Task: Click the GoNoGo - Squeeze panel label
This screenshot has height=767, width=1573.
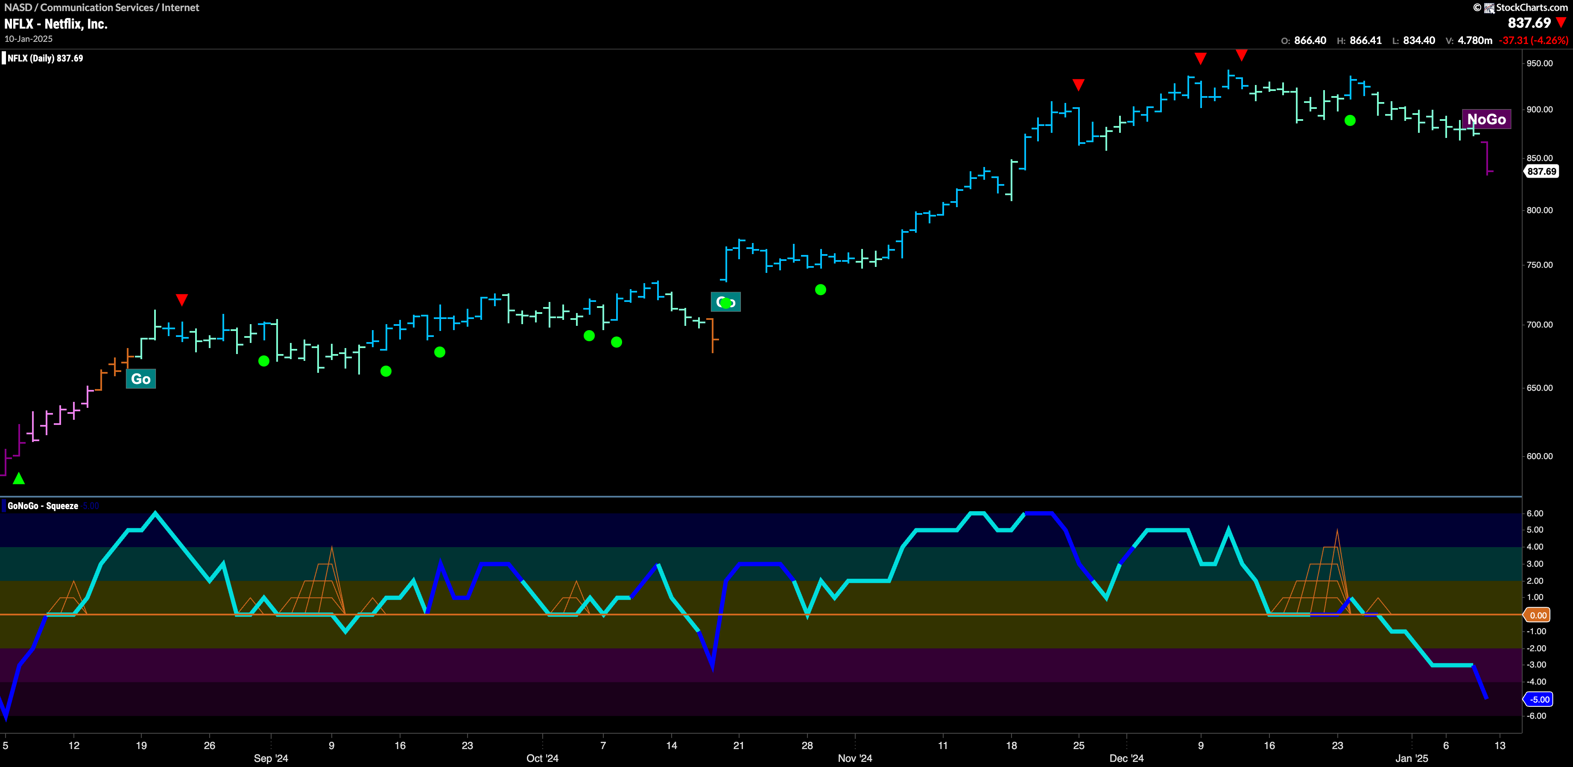Action: tap(43, 506)
